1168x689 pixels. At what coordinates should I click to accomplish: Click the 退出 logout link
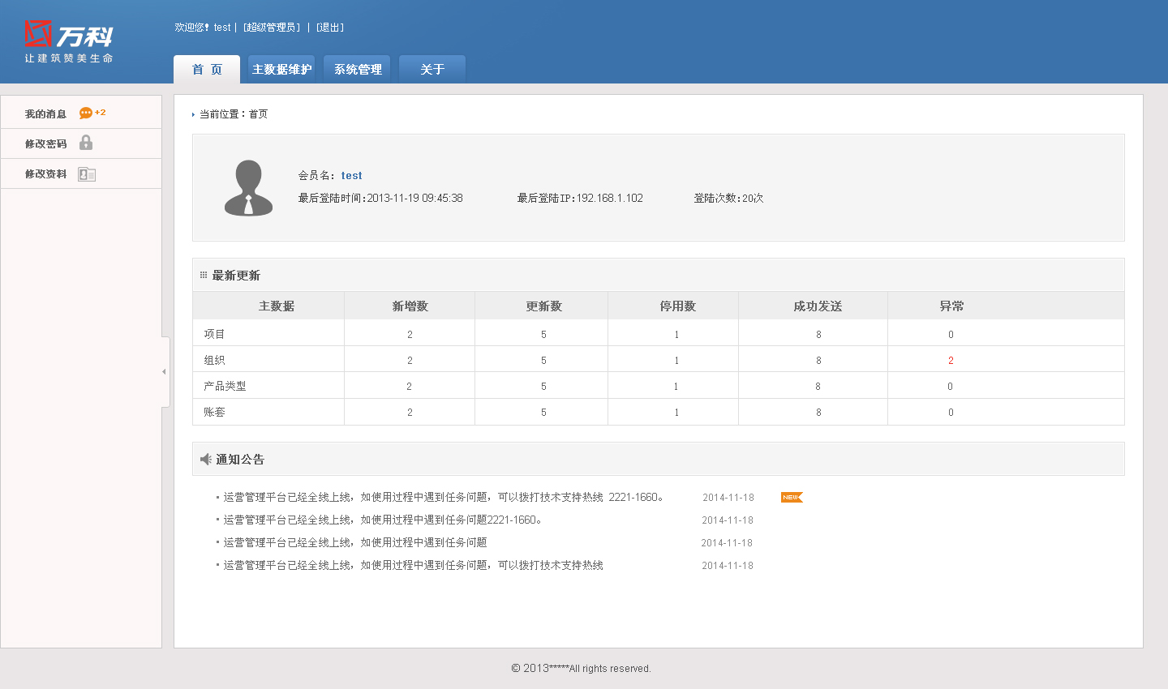pos(330,28)
